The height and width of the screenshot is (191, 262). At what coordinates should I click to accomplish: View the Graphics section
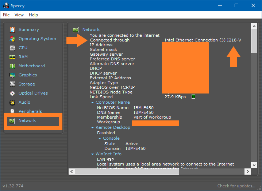coord(28,75)
